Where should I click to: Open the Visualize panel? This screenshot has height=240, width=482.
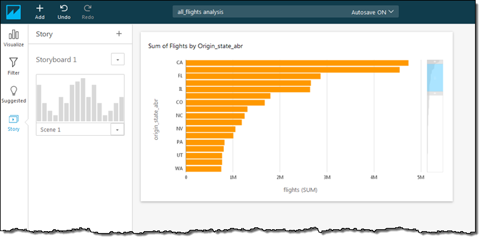pyautogui.click(x=13, y=38)
